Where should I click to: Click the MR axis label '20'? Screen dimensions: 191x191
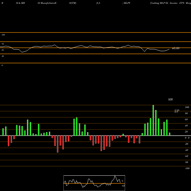pyautogui.click(x=186, y=132)
